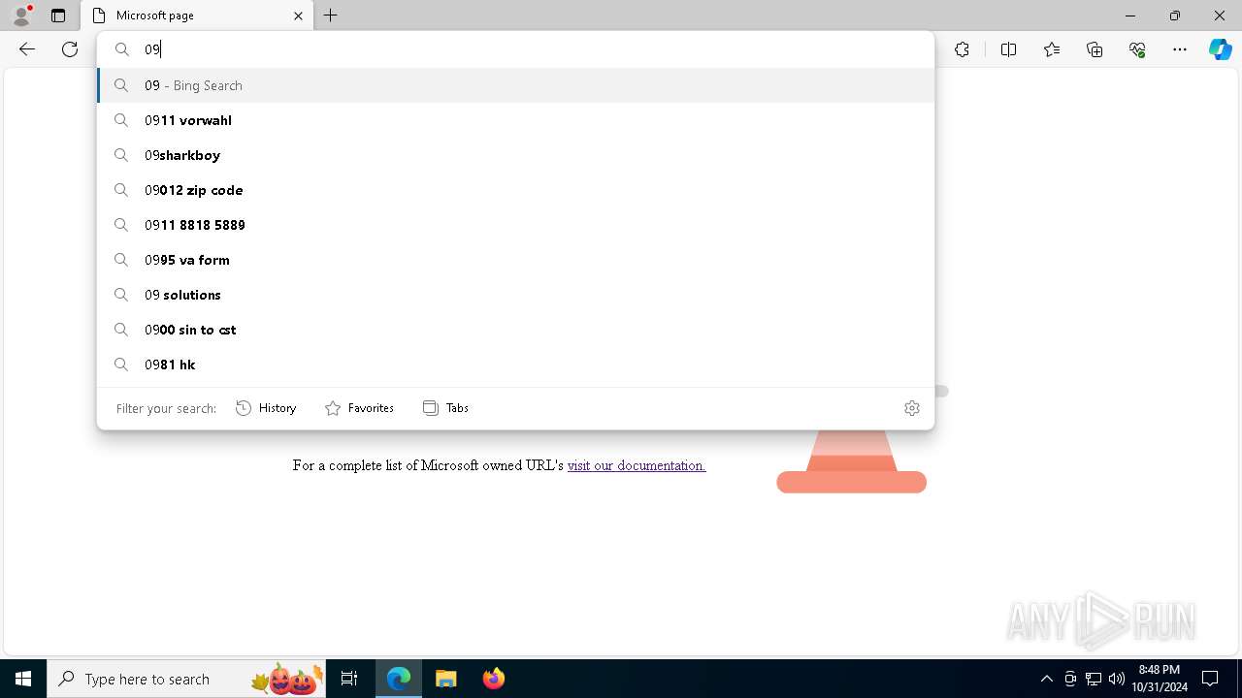Choose the '0981 hk' suggestion
This screenshot has height=698, width=1242.
point(515,365)
